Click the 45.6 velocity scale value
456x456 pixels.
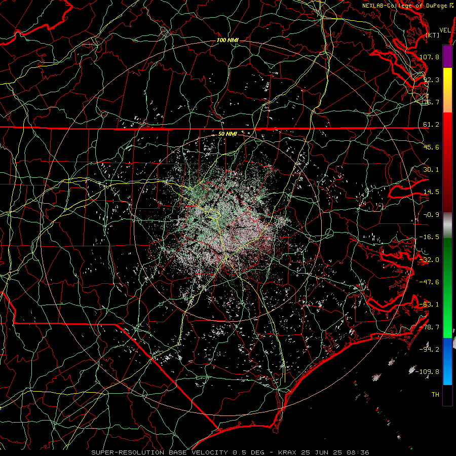coord(431,147)
